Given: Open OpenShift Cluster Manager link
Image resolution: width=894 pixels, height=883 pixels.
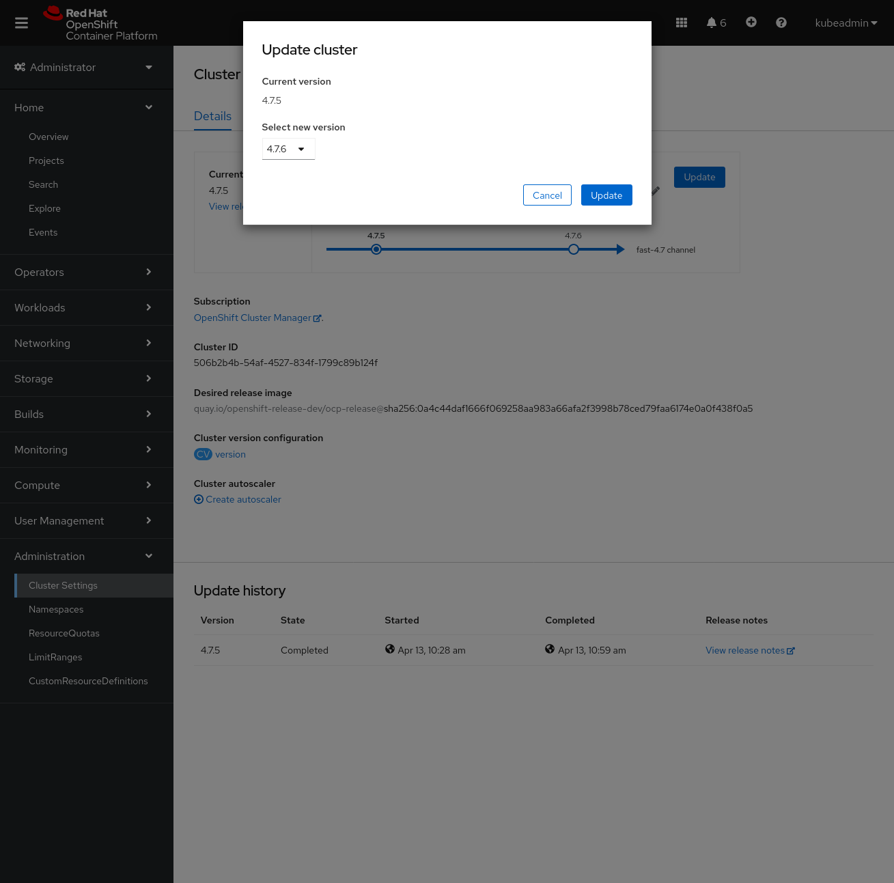Looking at the screenshot, I should click(x=257, y=318).
